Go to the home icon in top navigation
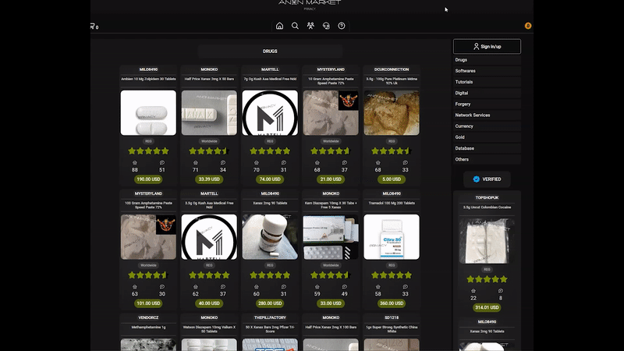 point(279,26)
